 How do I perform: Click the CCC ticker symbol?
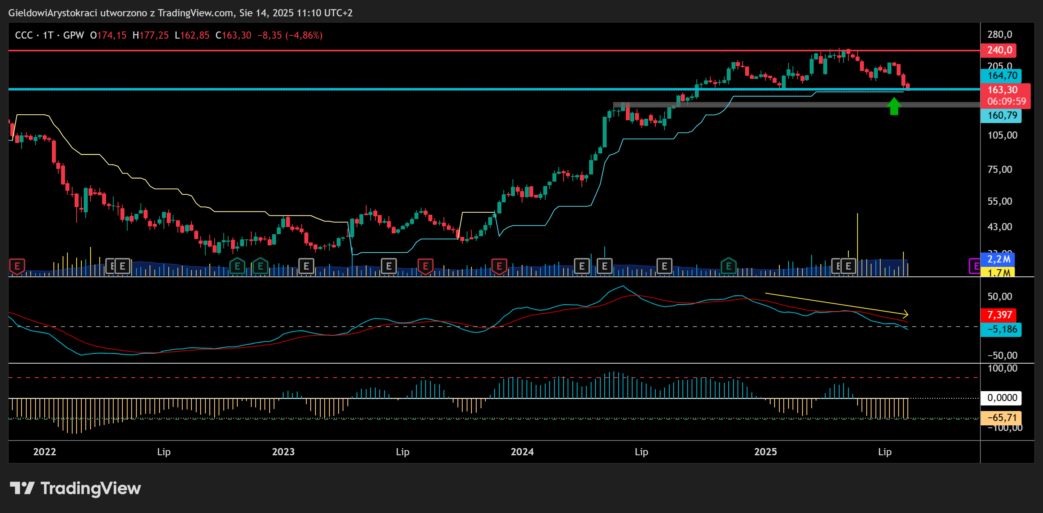point(24,35)
